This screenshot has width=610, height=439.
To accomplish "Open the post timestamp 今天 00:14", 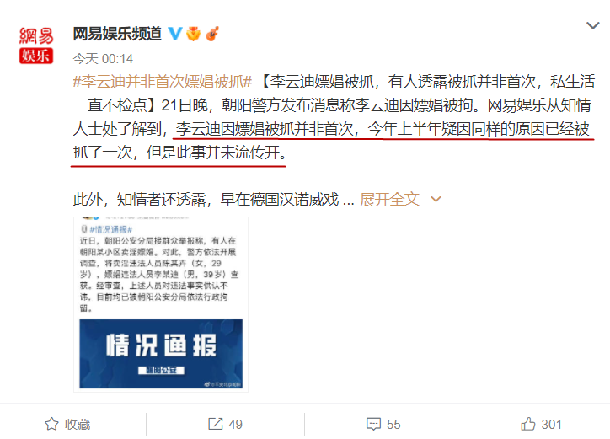I will [x=103, y=59].
